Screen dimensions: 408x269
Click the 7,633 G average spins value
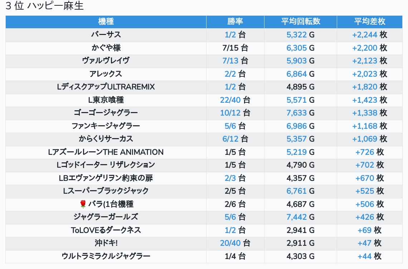click(301, 113)
